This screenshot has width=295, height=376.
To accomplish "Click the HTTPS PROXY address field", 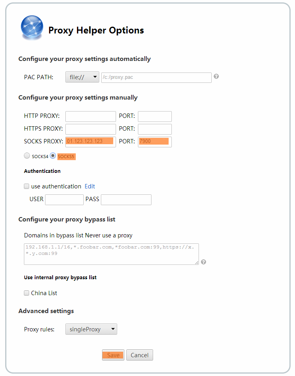I will click(x=90, y=129).
